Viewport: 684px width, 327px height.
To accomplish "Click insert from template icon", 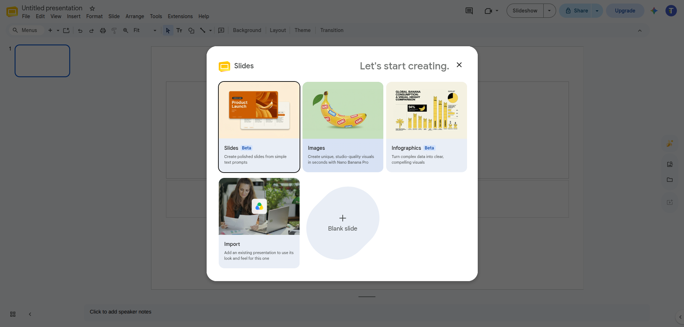I will coord(66,30).
